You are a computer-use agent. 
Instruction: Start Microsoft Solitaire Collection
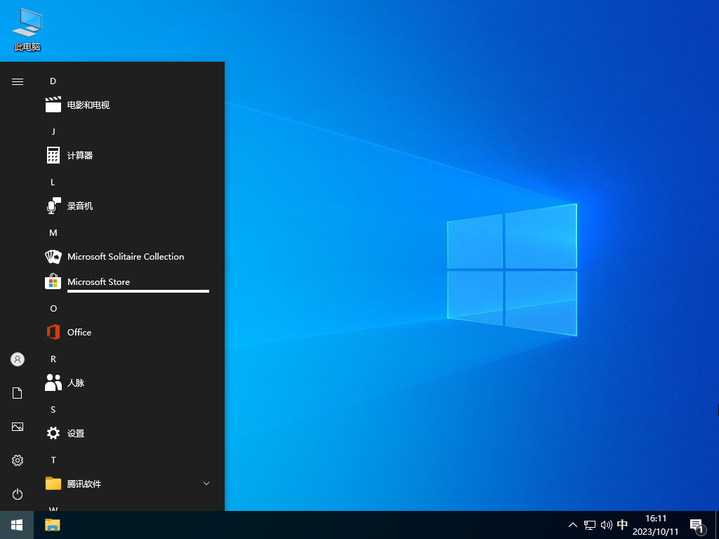[x=124, y=256]
